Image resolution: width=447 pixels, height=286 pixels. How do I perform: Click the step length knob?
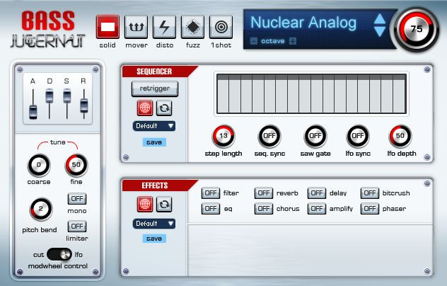pyautogui.click(x=223, y=136)
